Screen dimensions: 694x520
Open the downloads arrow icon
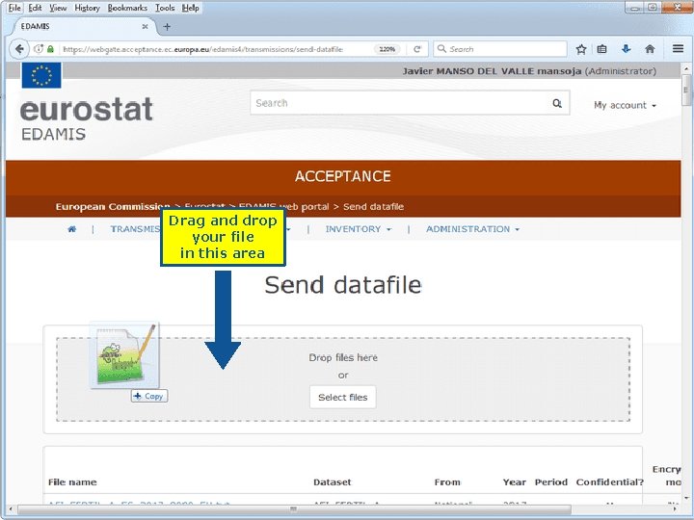point(626,49)
